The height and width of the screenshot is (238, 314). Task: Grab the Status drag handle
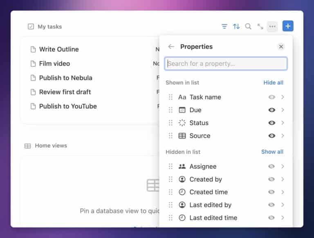pos(170,123)
